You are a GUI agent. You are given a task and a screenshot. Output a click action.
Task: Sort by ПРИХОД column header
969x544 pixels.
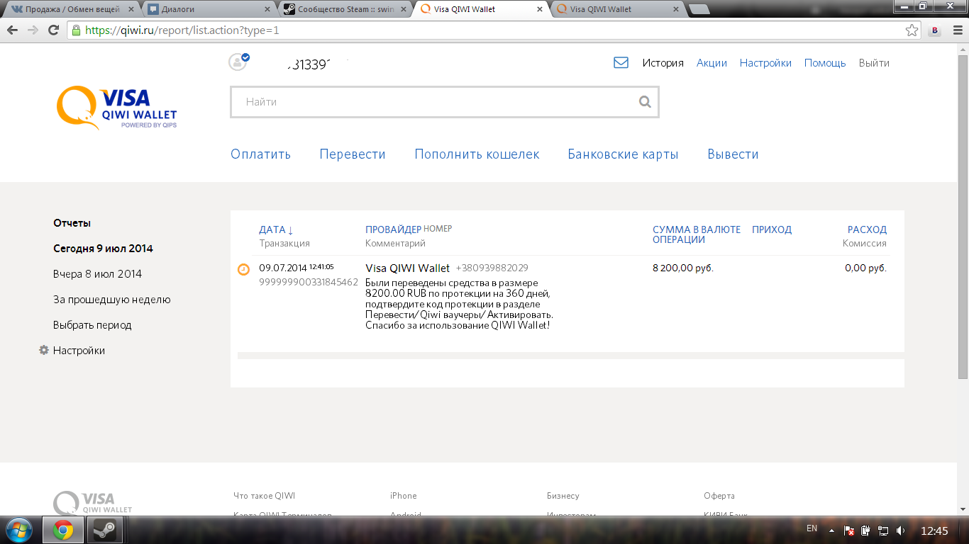coord(772,229)
